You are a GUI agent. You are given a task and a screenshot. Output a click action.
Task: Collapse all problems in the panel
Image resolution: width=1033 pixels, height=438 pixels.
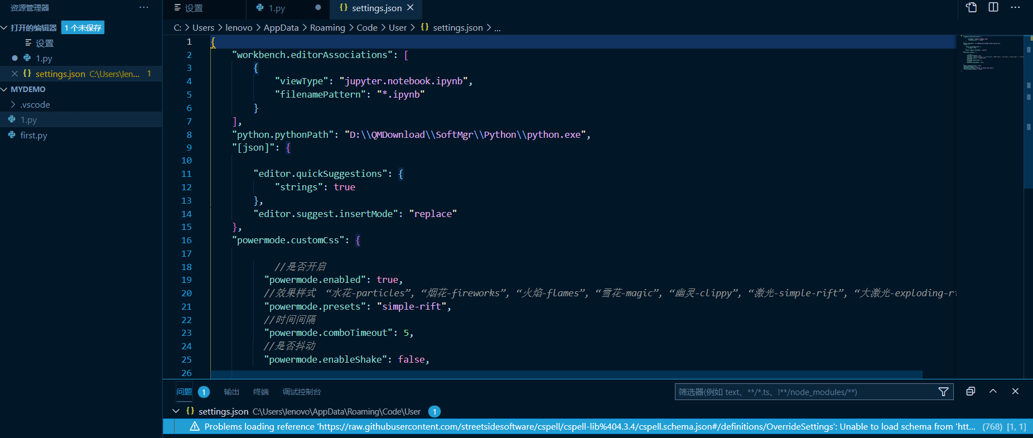click(x=971, y=392)
